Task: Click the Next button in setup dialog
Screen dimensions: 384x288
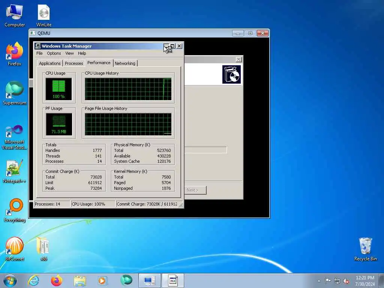Action: [x=195, y=190]
